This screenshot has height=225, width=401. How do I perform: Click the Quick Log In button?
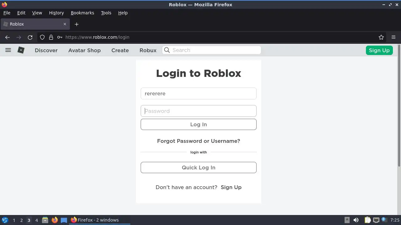[x=199, y=167]
